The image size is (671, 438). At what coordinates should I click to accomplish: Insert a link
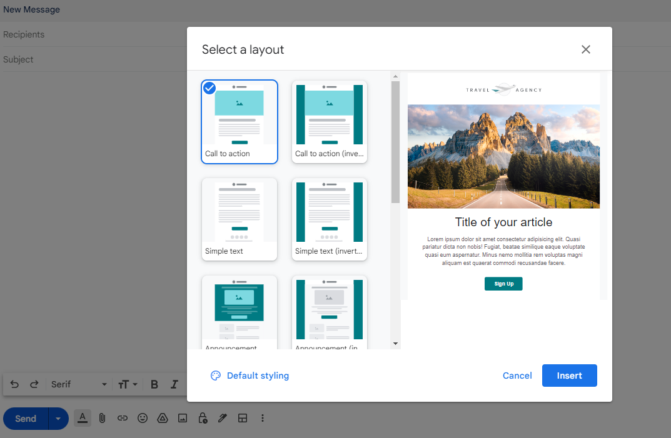tap(123, 419)
